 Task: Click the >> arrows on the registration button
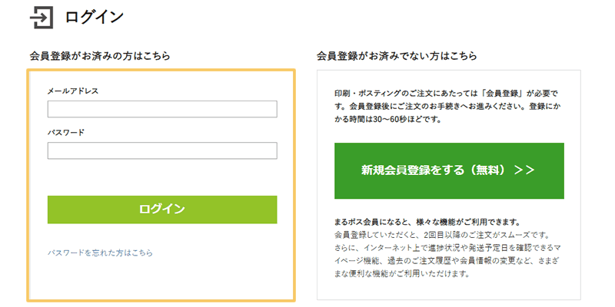524,170
